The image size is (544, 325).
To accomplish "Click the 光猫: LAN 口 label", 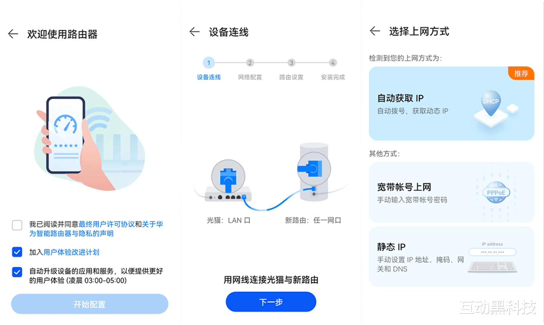I will pyautogui.click(x=229, y=220).
